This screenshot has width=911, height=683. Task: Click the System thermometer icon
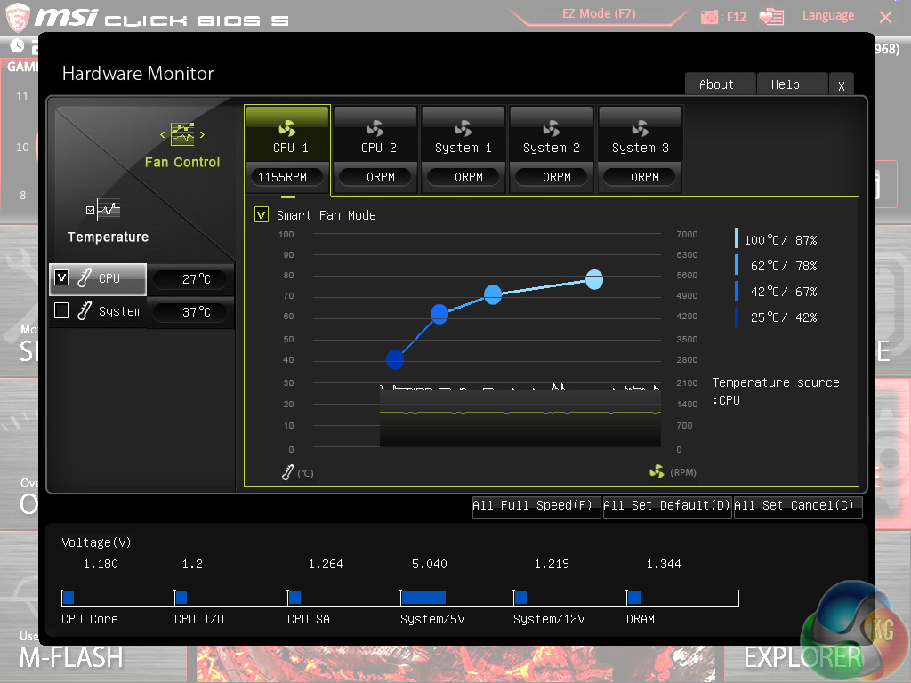pyautogui.click(x=85, y=310)
